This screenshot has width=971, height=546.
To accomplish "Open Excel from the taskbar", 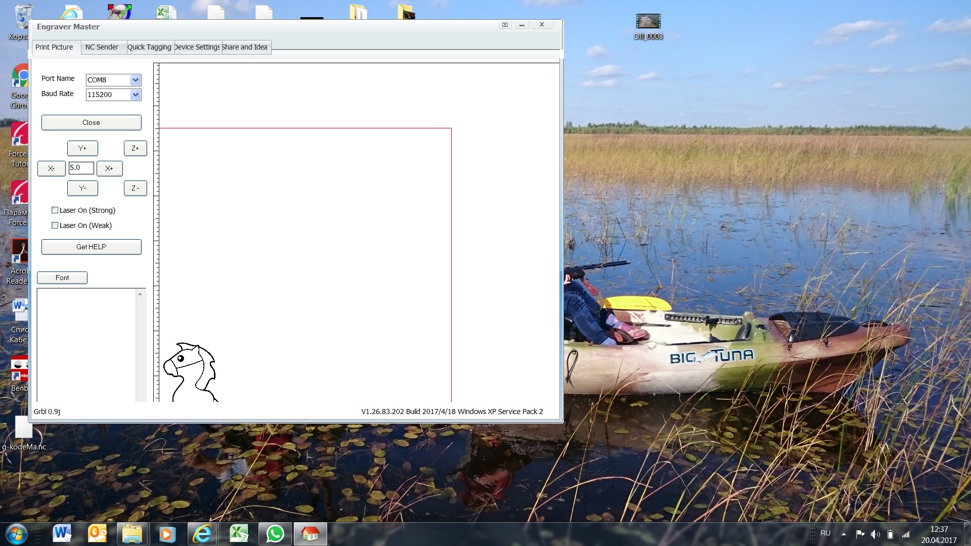I will coord(239,533).
